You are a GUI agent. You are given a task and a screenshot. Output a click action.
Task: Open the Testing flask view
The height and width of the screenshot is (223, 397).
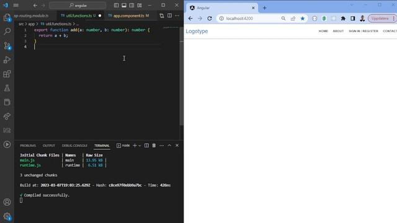pos(7,88)
